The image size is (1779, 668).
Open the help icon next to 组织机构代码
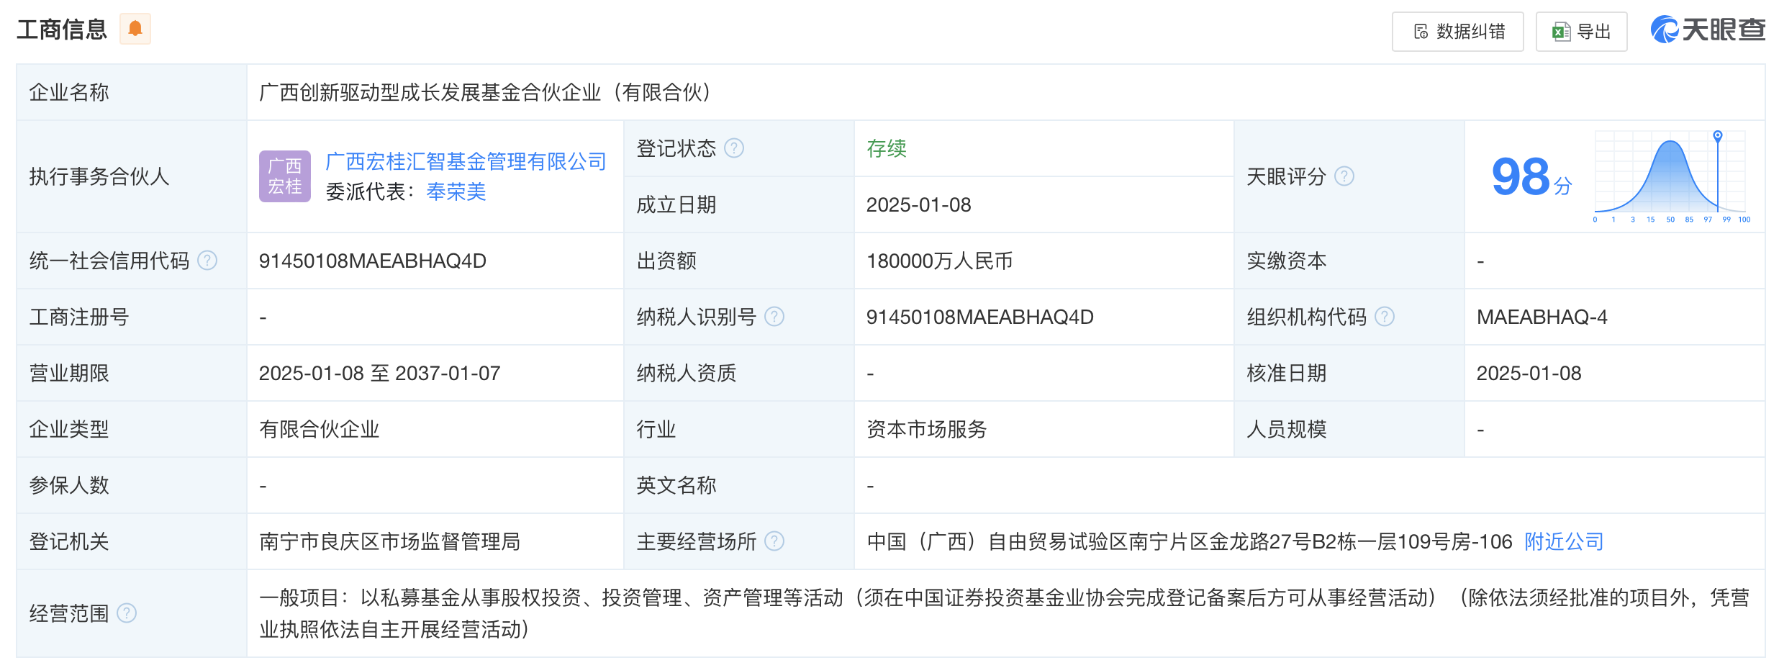point(1383,316)
